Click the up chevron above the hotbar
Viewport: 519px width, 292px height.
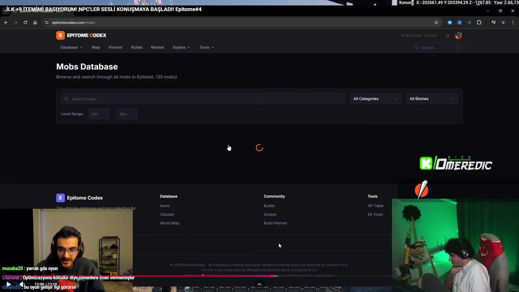(259, 284)
